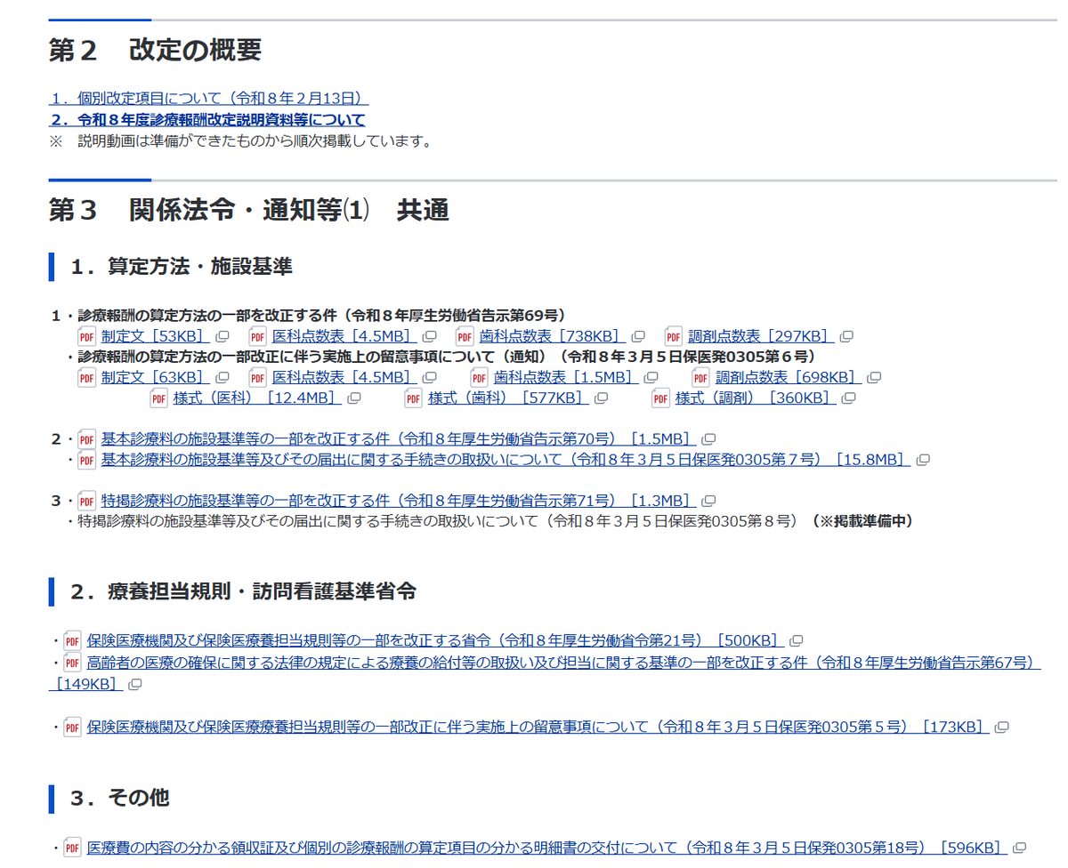Open 医科点数表 [4.5MB] under 告示第69号
The width and height of the screenshot is (1068, 868).
coord(344,336)
